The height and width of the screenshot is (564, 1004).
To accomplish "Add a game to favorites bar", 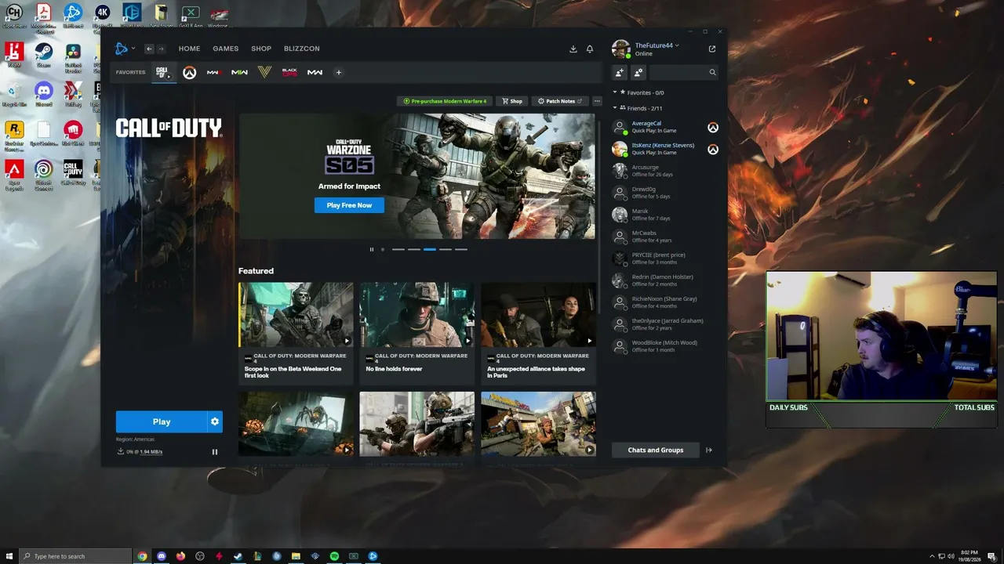I will (339, 72).
